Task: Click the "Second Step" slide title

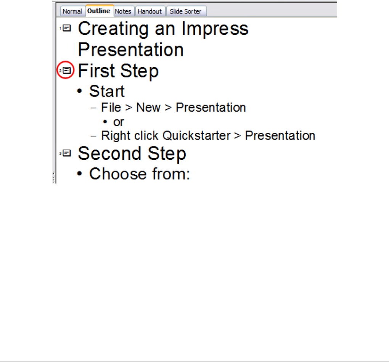Action: (x=132, y=153)
